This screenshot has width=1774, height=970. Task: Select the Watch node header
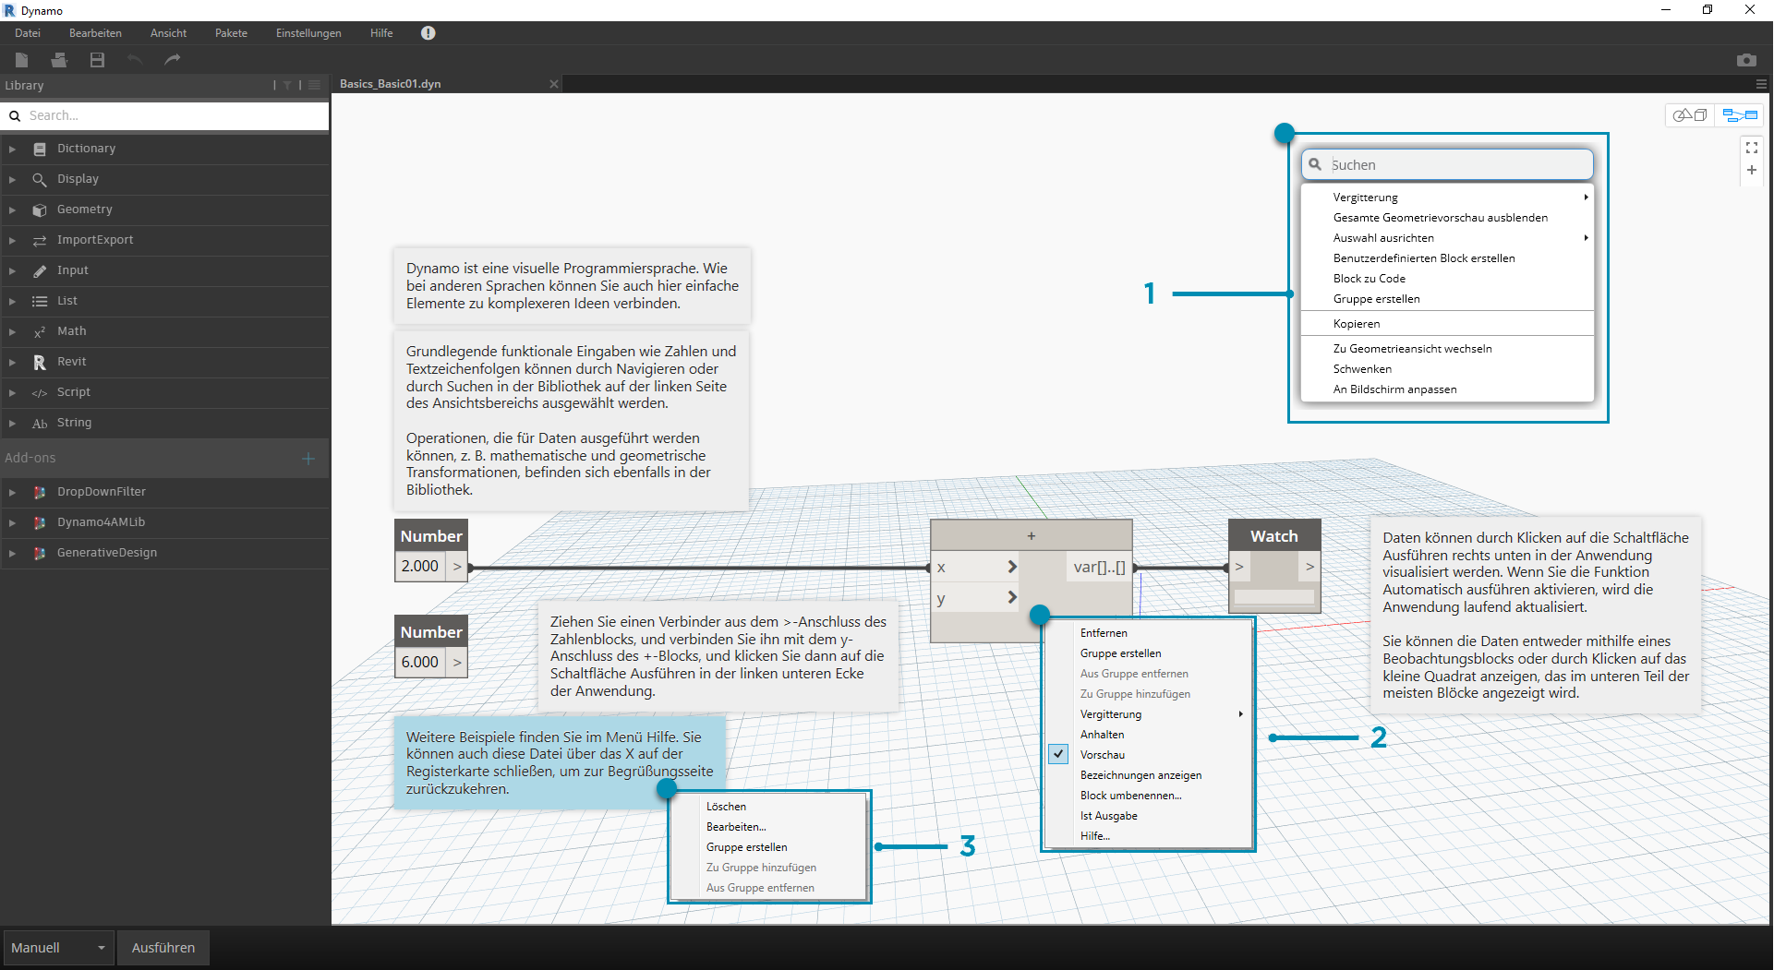tap(1274, 536)
